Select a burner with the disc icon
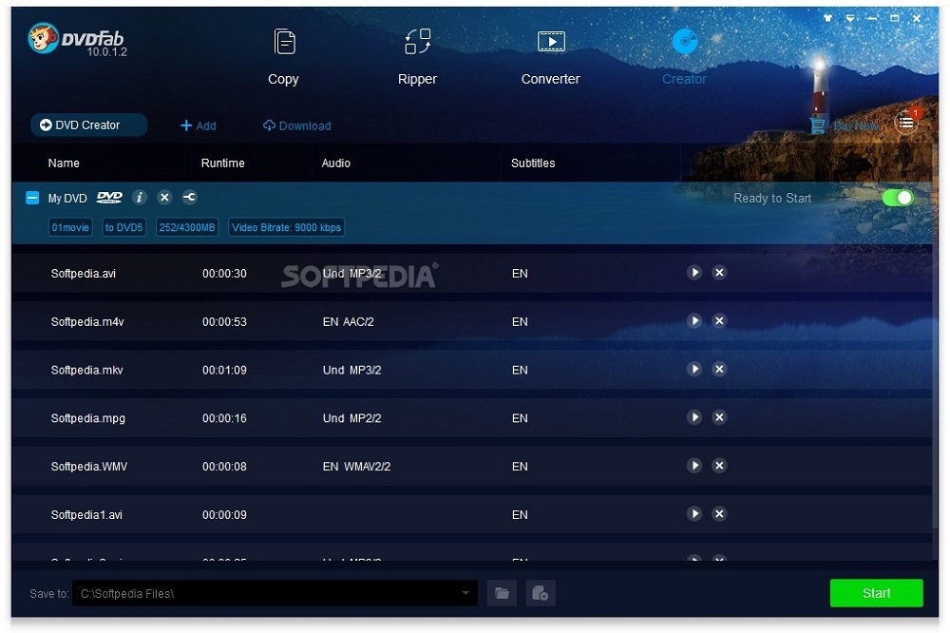Screen dimensions: 950x633 [x=540, y=592]
